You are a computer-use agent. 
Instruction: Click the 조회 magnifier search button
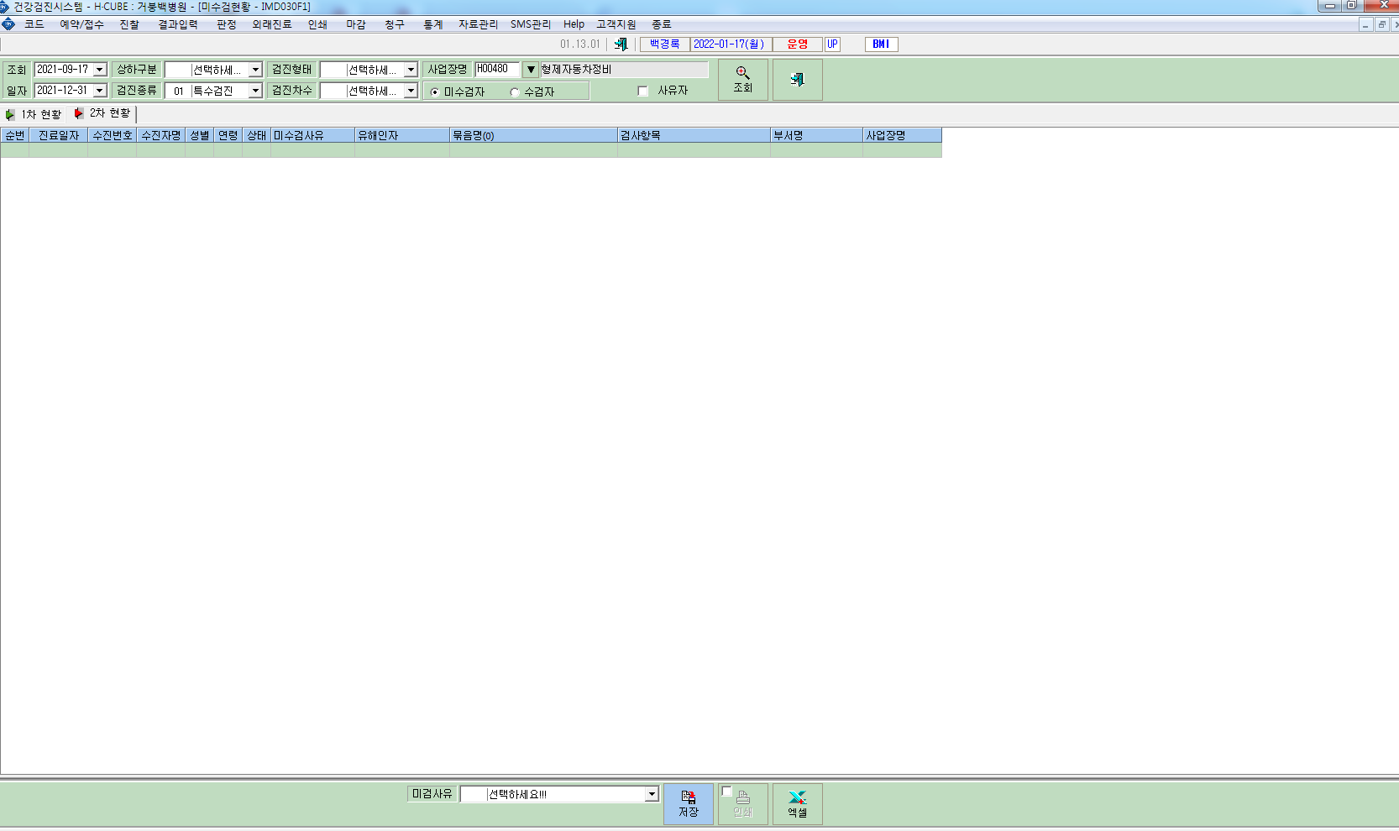[x=743, y=80]
